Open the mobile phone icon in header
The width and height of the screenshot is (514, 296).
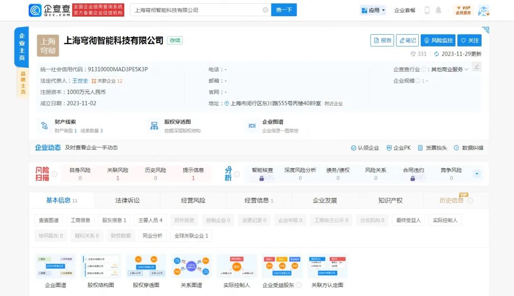(x=427, y=10)
